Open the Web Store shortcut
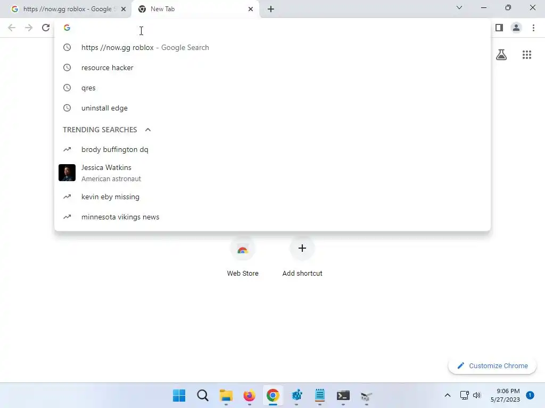545x408 pixels. click(243, 257)
